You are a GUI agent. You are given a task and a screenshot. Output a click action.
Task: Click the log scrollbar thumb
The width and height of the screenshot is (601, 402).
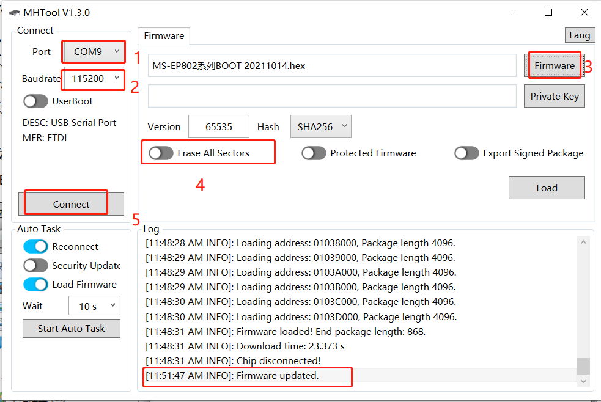pyautogui.click(x=583, y=366)
